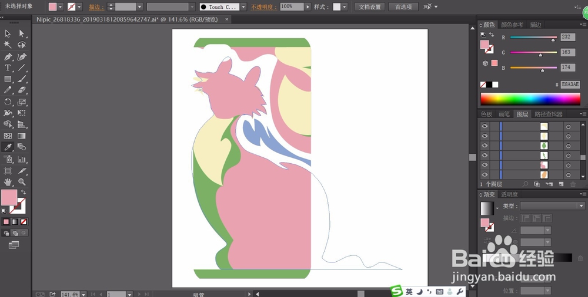The width and height of the screenshot is (588, 297).
Task: Switch to the 透明度 tab
Action: (x=510, y=194)
